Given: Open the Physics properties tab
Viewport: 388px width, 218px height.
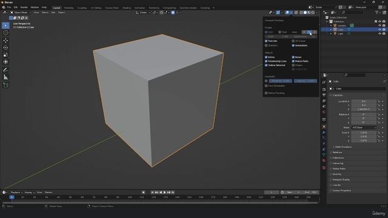Looking at the screenshot, I should tap(324, 144).
